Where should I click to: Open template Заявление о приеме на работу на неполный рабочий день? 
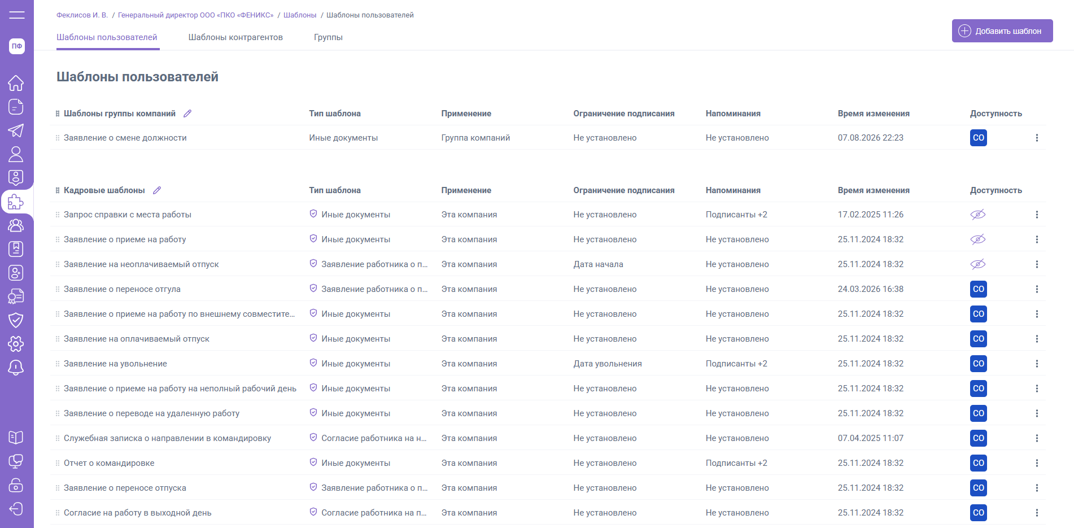pos(180,389)
